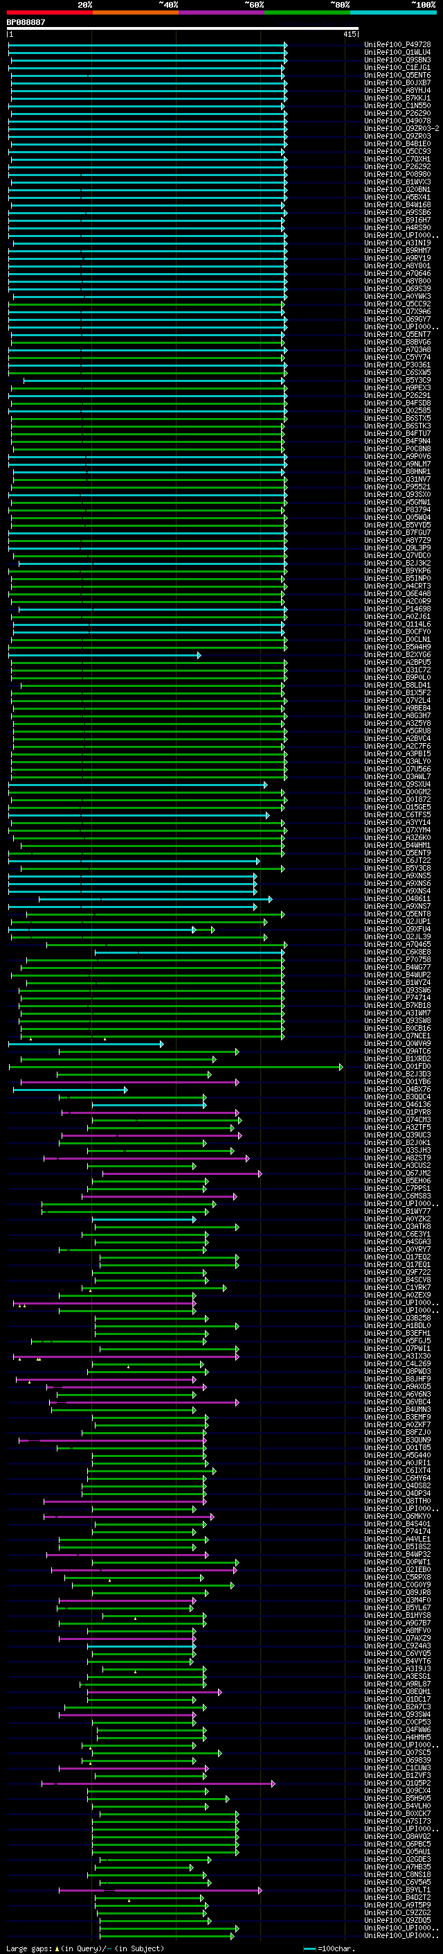Click the short cyan Q4BX76 alignment bar

70,1090
